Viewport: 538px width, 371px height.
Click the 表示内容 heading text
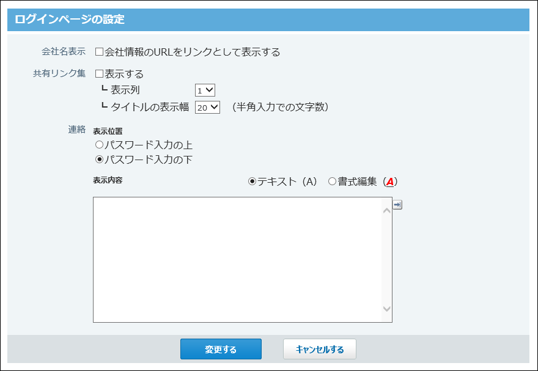tap(108, 180)
